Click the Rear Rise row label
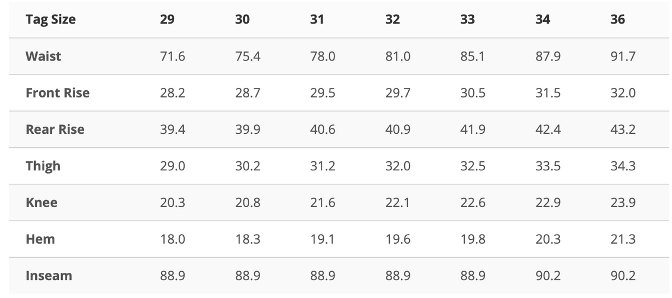The width and height of the screenshot is (672, 298). point(55,129)
